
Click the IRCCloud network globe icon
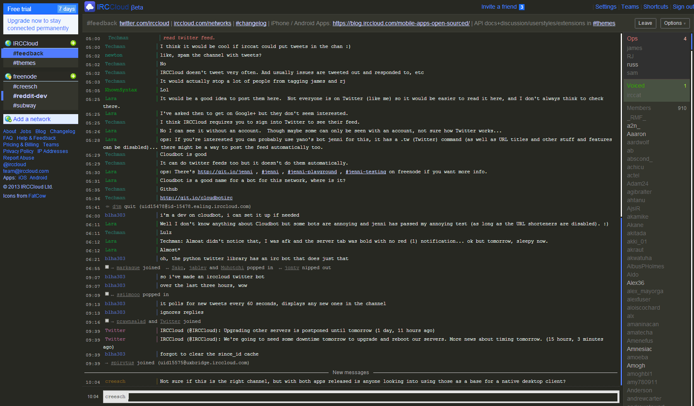(x=7, y=43)
